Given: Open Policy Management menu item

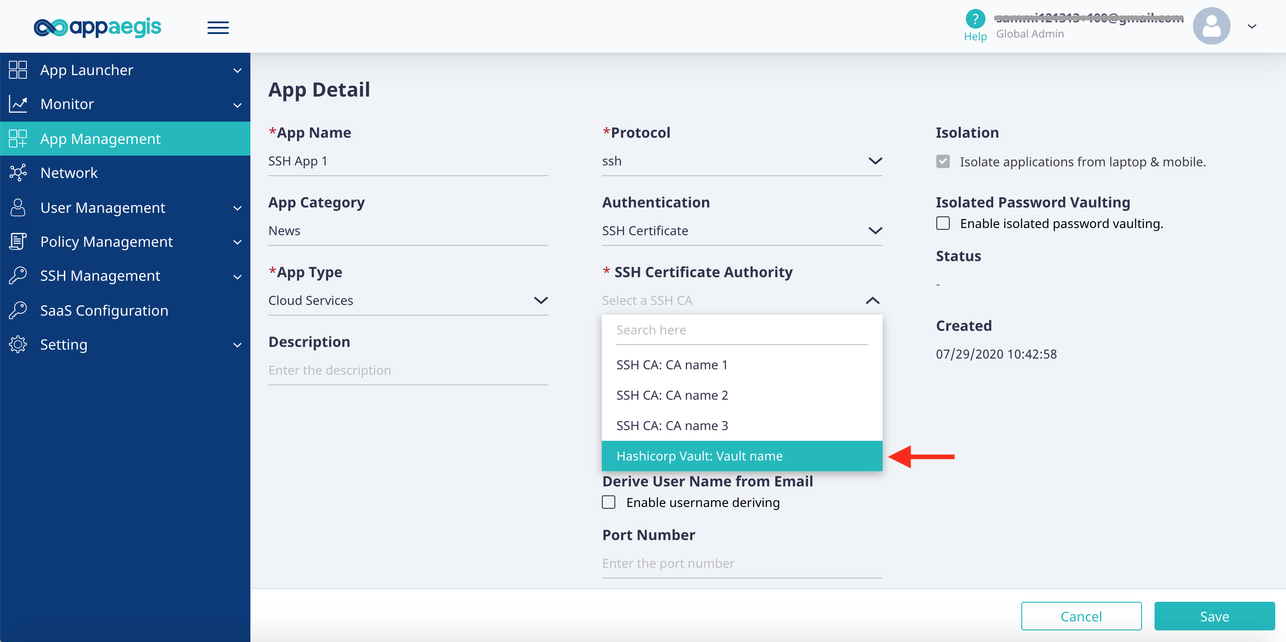Looking at the screenshot, I should coord(125,241).
